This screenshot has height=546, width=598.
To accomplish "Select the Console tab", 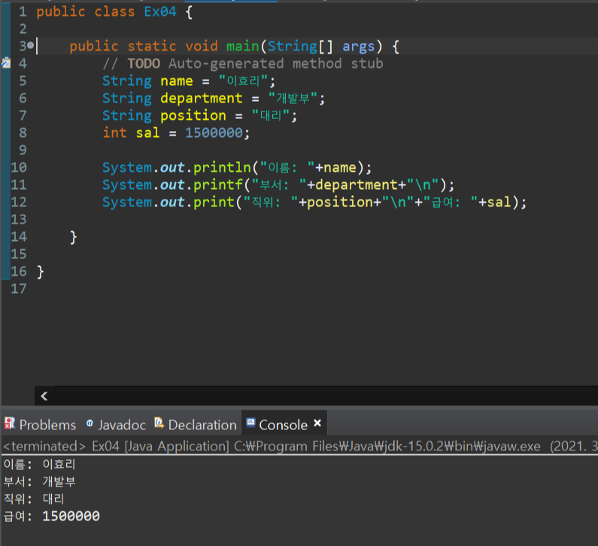I will [283, 425].
